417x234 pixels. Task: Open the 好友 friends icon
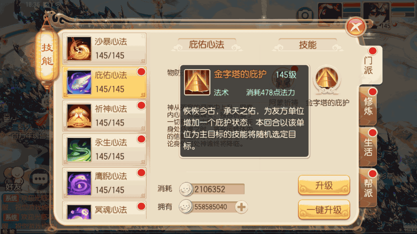13,178
